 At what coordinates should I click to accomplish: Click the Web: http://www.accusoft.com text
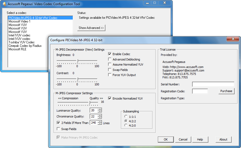[x=183, y=67]
